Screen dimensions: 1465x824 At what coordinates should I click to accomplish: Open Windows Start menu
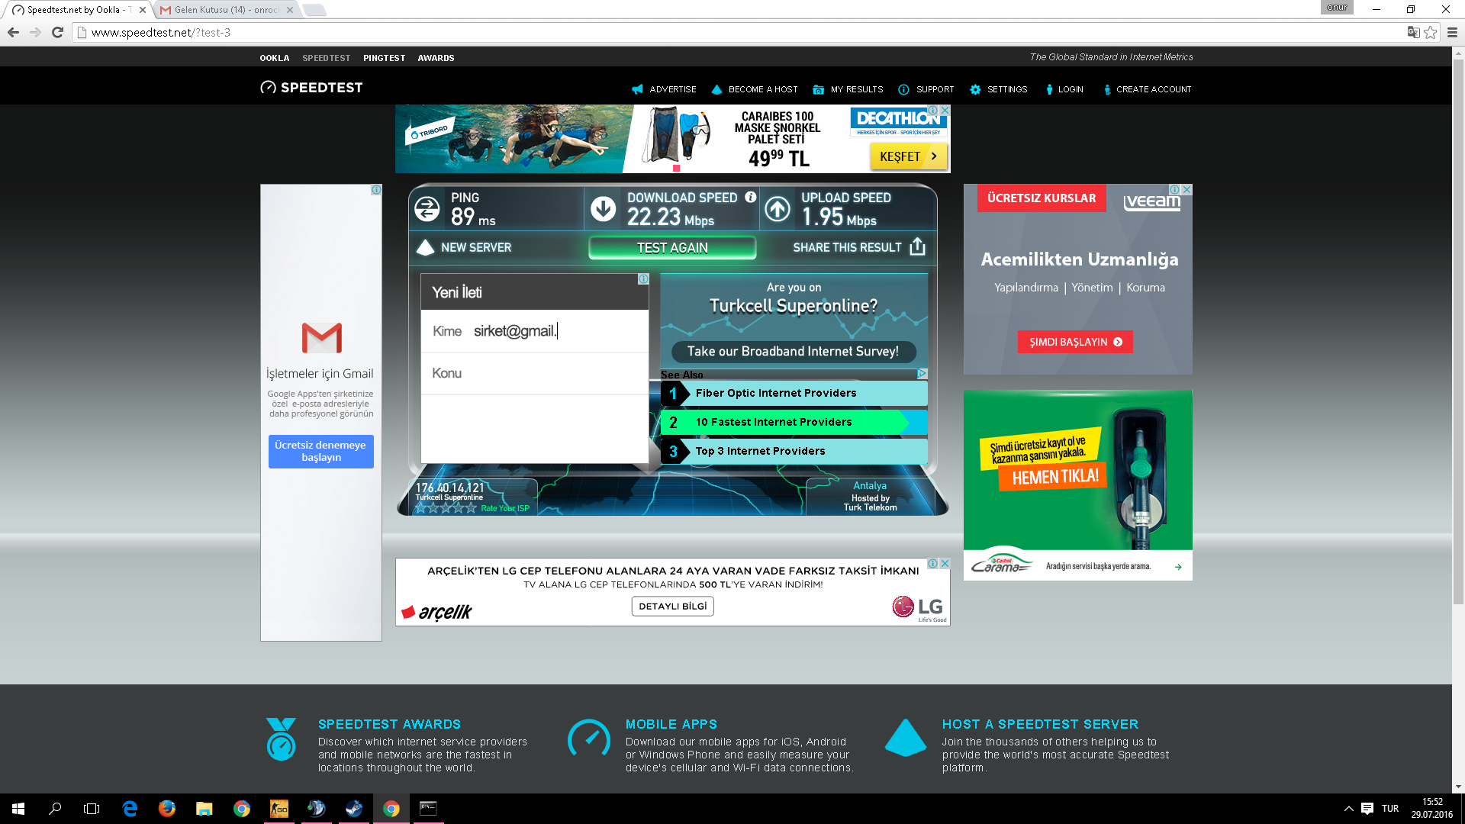coord(18,809)
